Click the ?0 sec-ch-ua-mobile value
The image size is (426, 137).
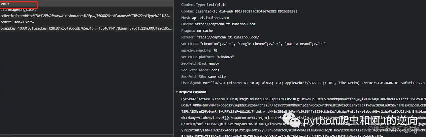(x=215, y=51)
